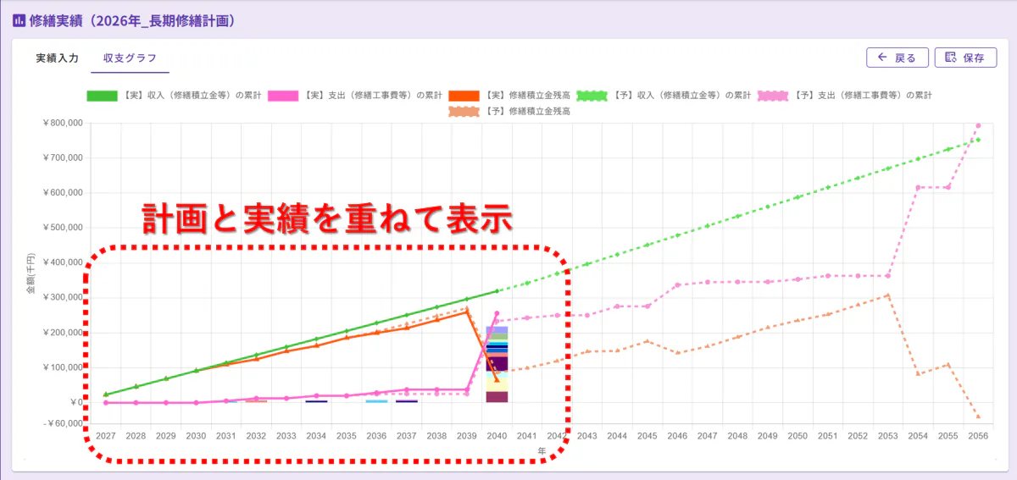Click the ￥400,000 axis label
Image resolution: width=1017 pixels, height=480 pixels.
62,262
